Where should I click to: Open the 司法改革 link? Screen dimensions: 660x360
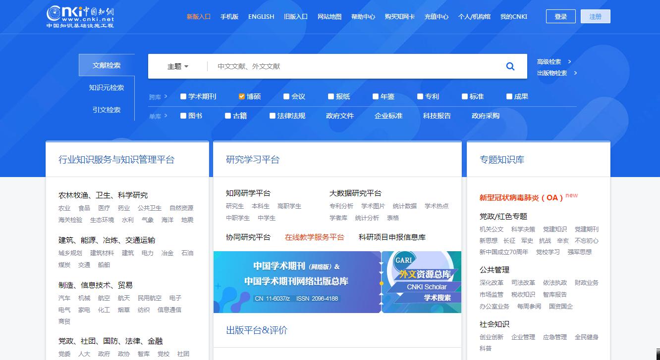[x=523, y=283]
